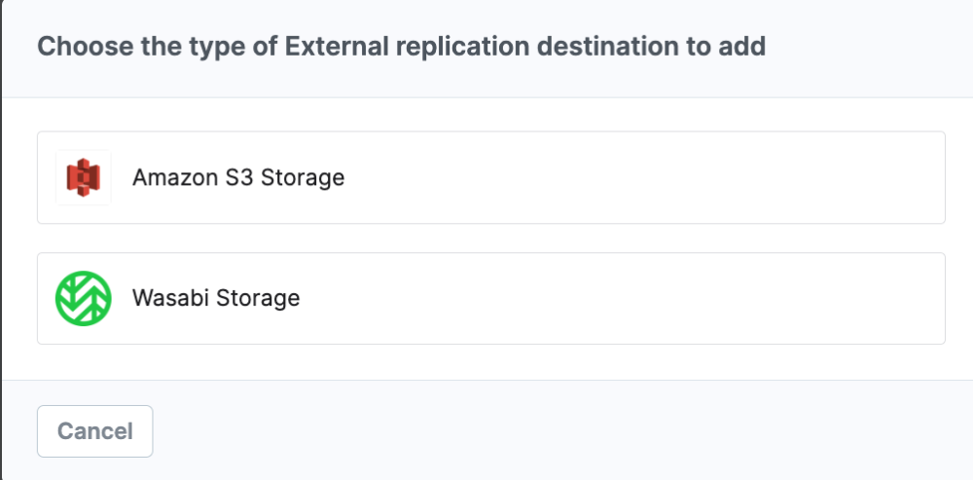This screenshot has height=480, width=973.
Task: Pick the second storage provider row, Wasabi
Action: pyautogui.click(x=490, y=298)
